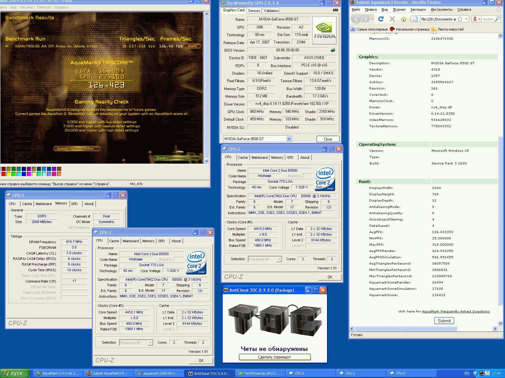
Task: Open the Yandex search engine dropdown
Action: point(479,19)
